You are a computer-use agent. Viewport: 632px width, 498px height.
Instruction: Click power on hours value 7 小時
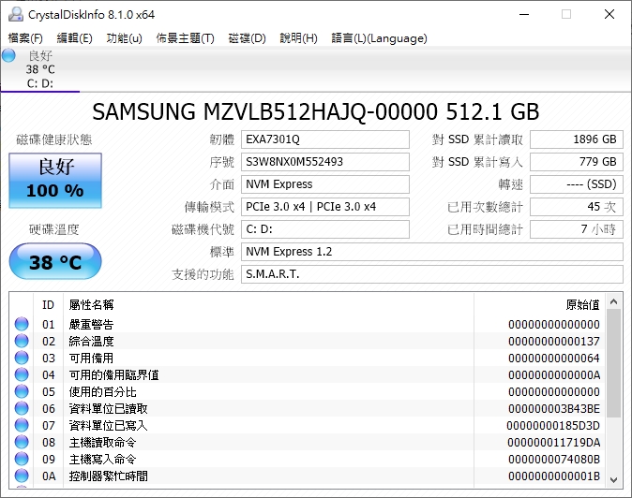[x=577, y=229]
